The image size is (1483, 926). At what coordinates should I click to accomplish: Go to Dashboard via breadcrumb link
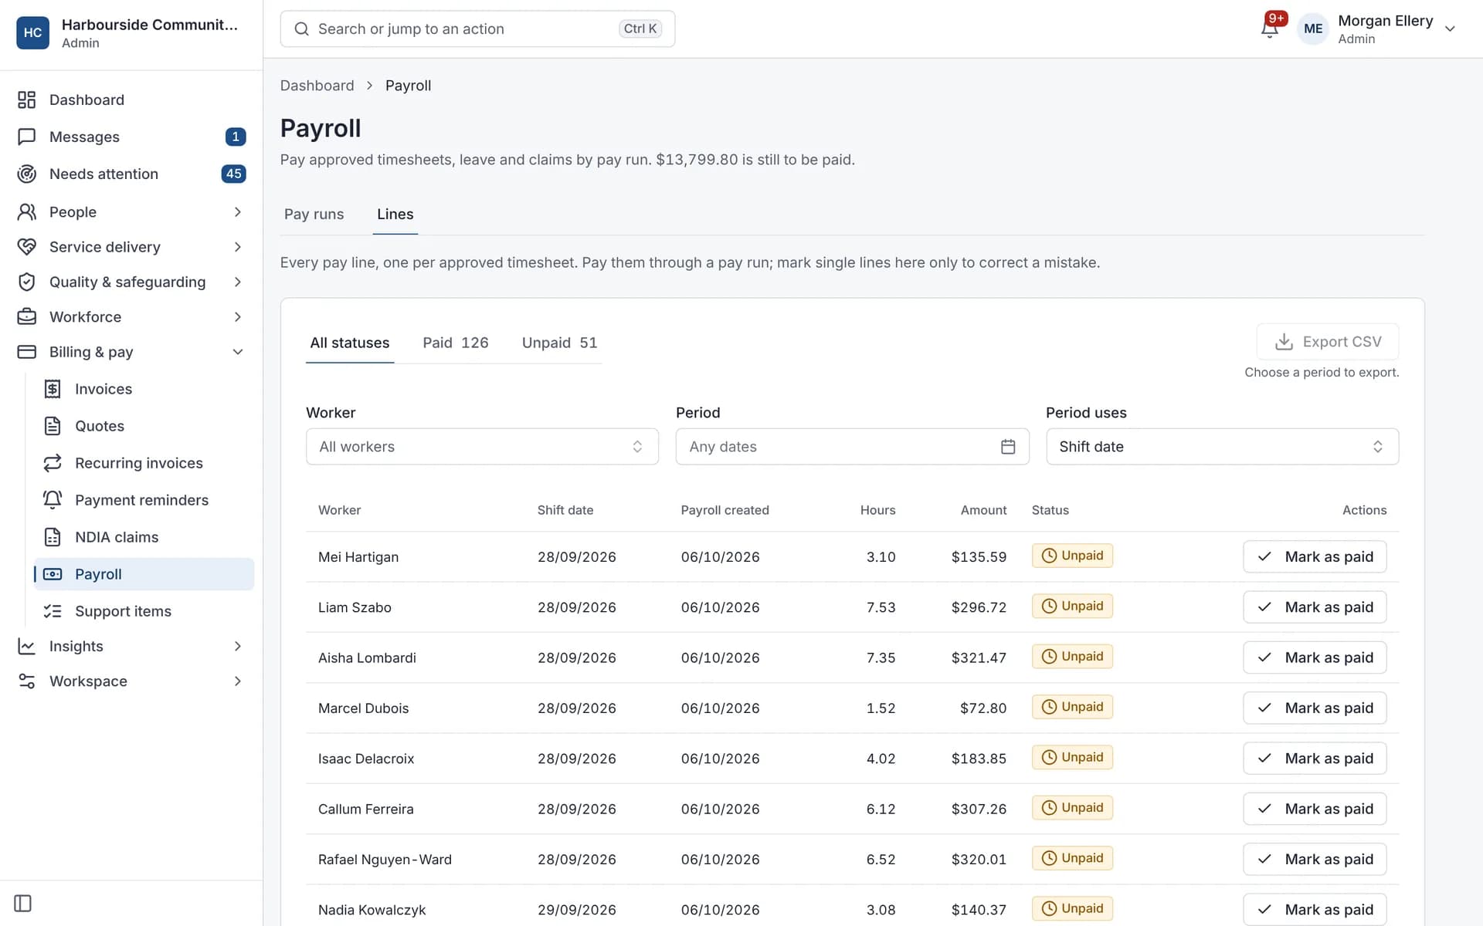[x=317, y=86]
